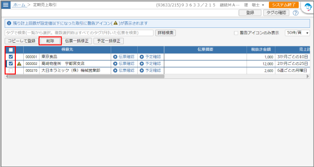Expand the 50件/頁 page size dropdown
314x167 pixels.
point(297,33)
